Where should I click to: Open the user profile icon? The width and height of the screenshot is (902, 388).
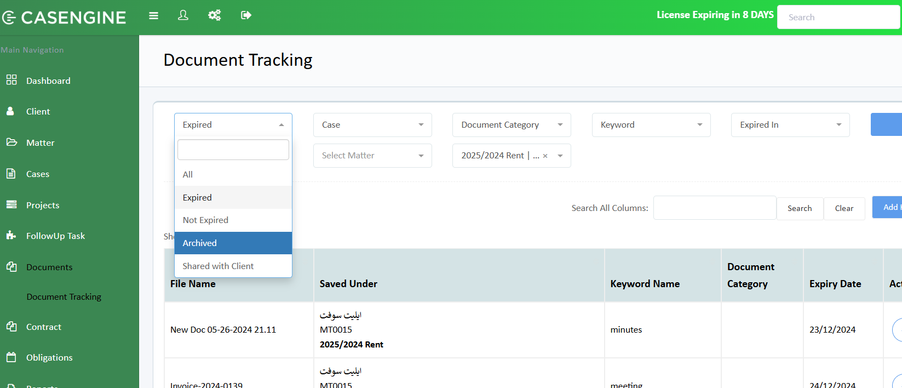point(183,15)
